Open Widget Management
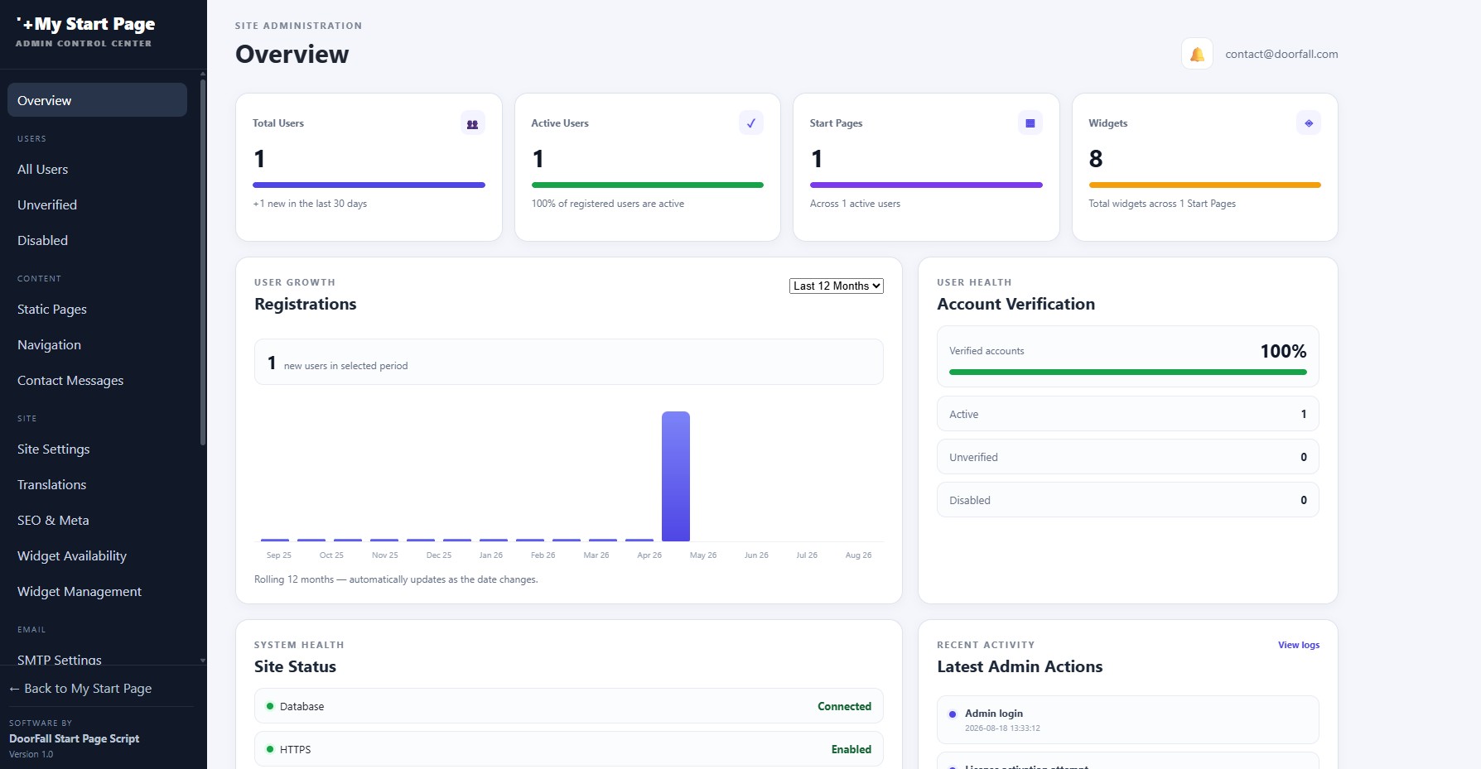This screenshot has width=1481, height=769. coord(97,591)
